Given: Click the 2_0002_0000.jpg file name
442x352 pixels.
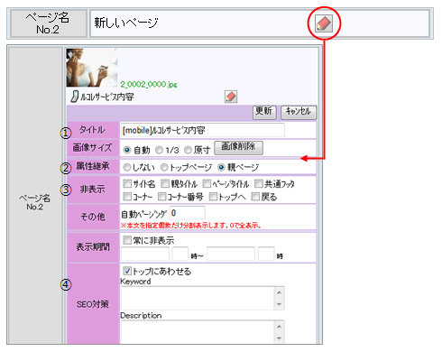Looking at the screenshot, I should click(149, 84).
